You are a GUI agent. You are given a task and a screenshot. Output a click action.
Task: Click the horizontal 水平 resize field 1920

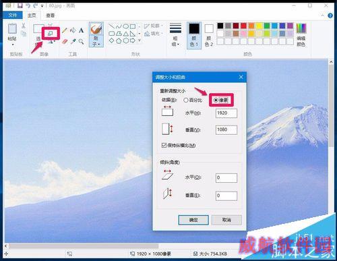click(226, 113)
